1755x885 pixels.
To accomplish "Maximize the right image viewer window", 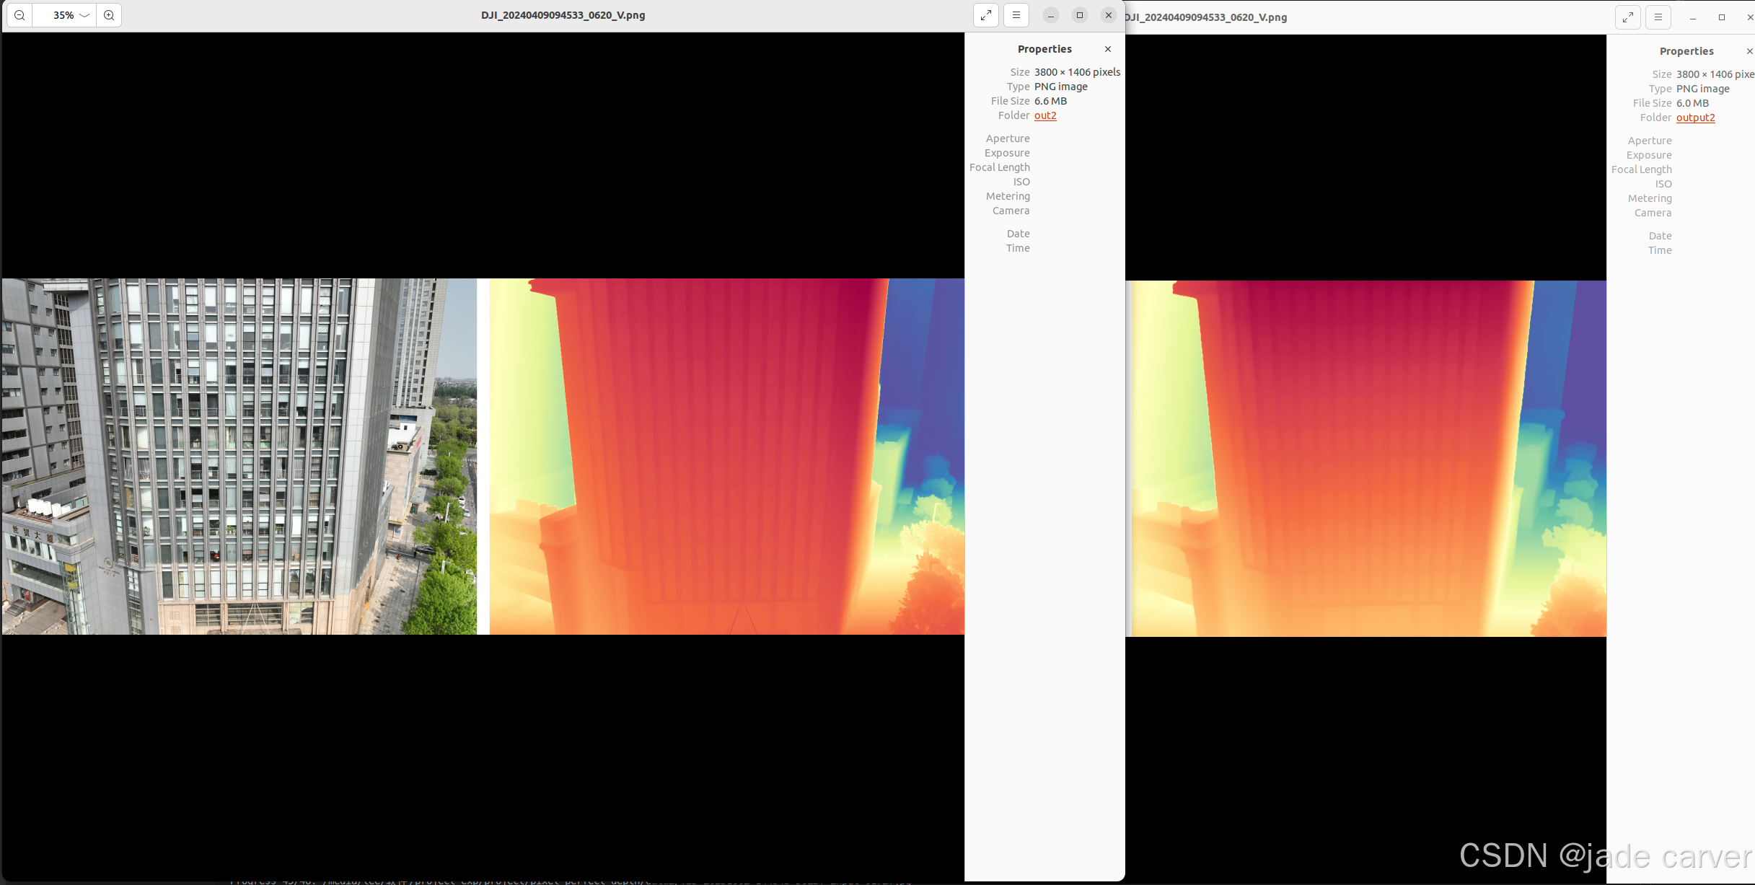I will (x=1721, y=17).
